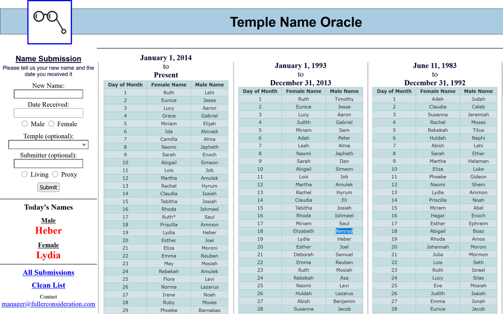
Task: Click Mormon male name cell
Action: coord(478,255)
